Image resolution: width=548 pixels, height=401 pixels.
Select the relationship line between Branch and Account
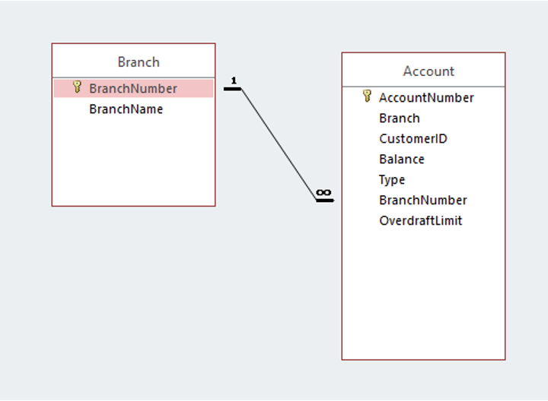point(279,144)
